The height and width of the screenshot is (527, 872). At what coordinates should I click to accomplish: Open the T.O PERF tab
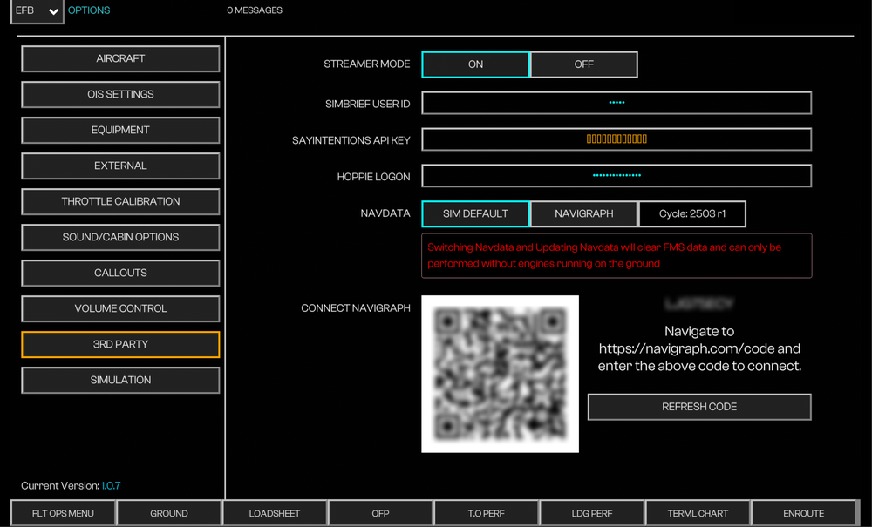486,513
